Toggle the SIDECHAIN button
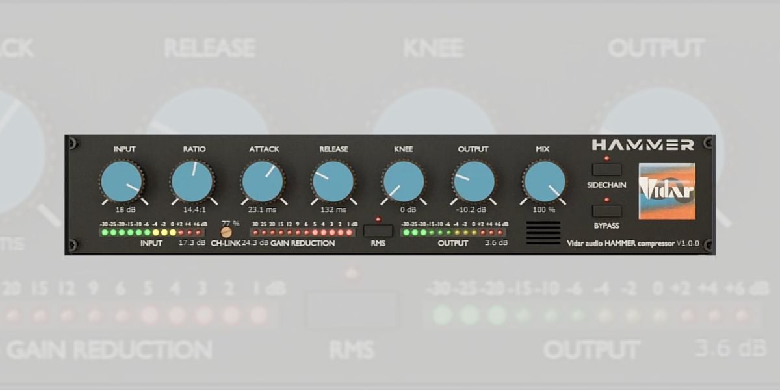 pyautogui.click(x=606, y=170)
